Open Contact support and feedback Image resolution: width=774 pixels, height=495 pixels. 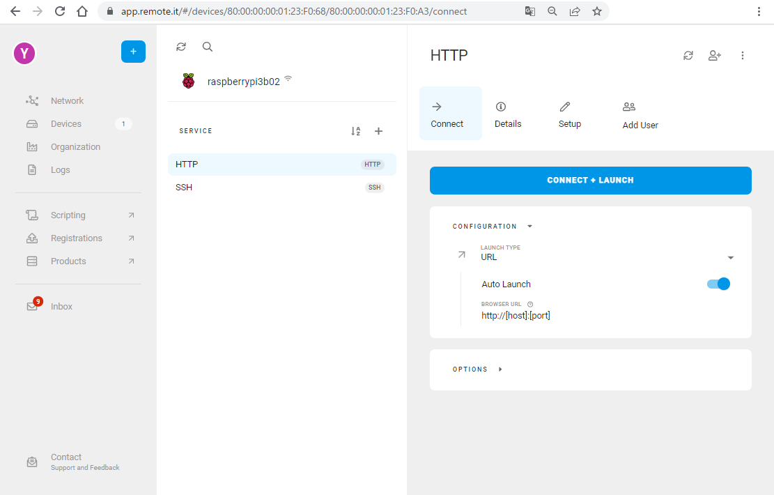[67, 462]
